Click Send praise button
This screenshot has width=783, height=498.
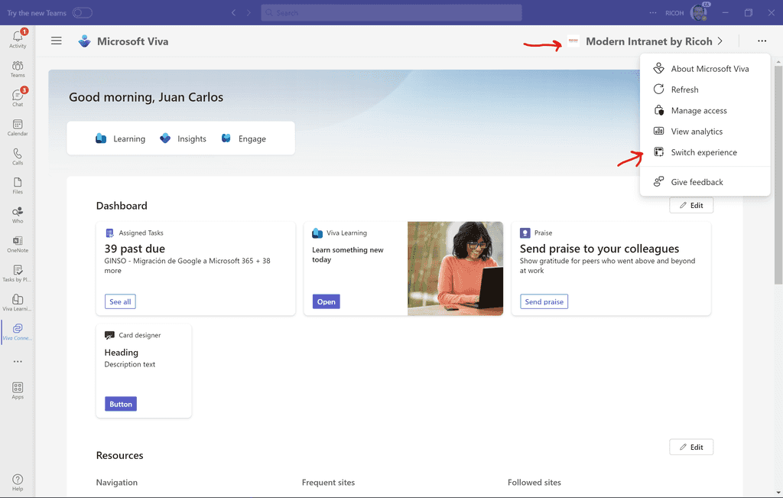tap(544, 301)
